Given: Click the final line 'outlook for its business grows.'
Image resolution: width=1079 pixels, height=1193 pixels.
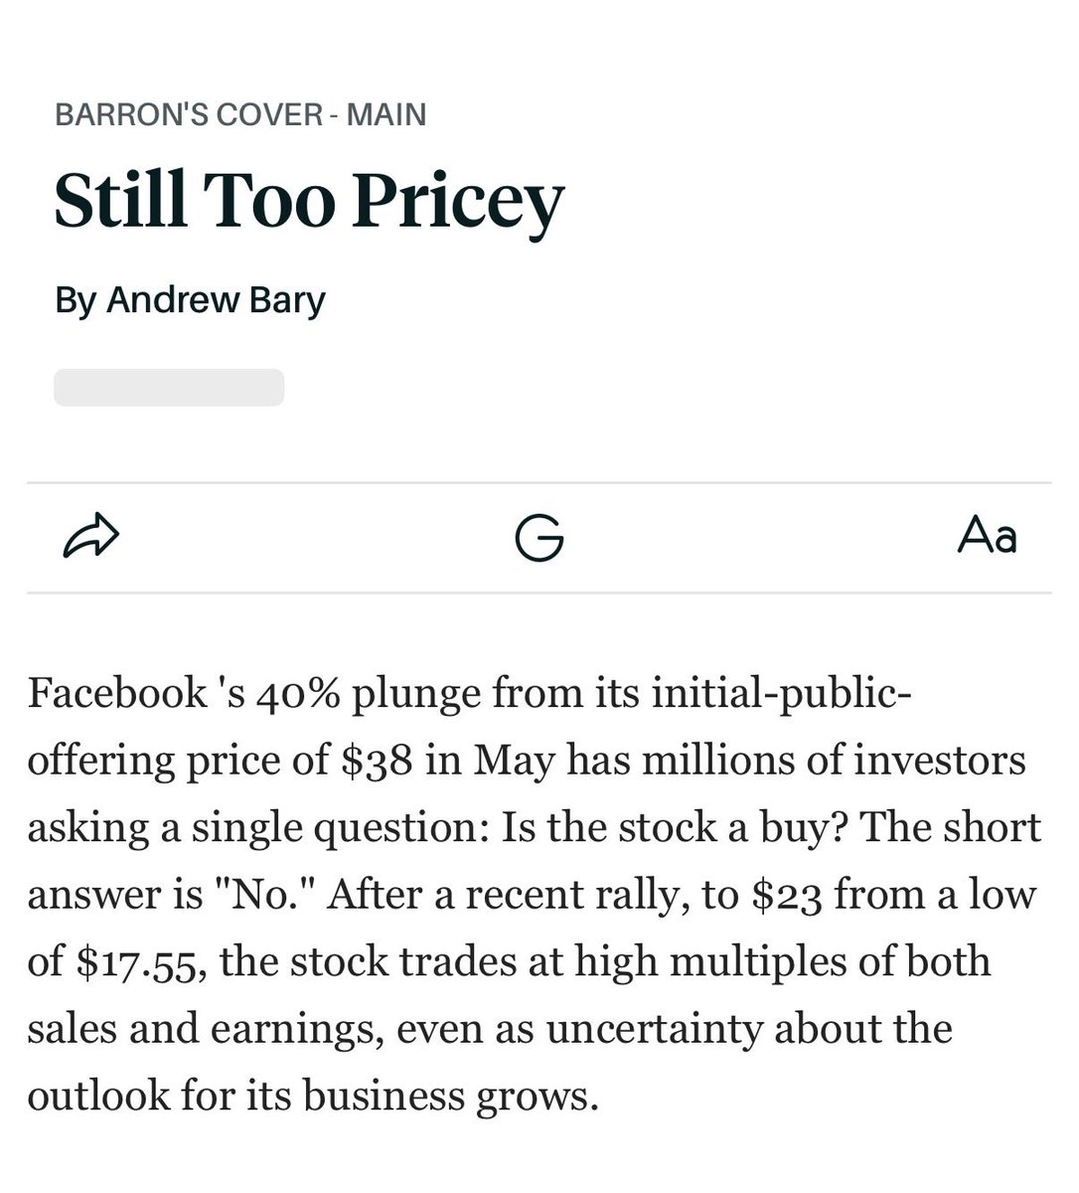Looking at the screenshot, I should pos(314,1097).
